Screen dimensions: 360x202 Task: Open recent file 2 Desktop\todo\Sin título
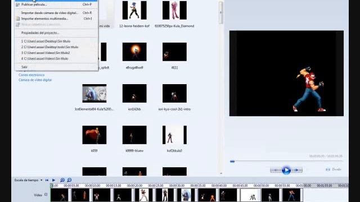[56, 47]
